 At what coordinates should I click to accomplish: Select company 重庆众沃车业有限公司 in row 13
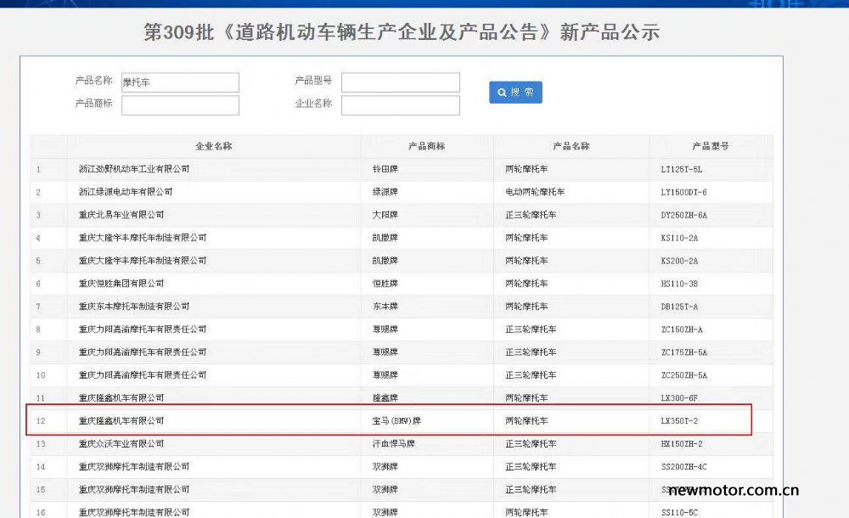point(121,443)
